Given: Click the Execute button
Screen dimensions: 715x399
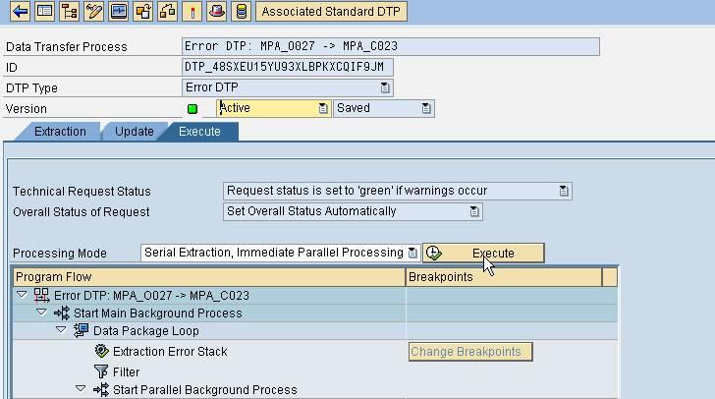Looking at the screenshot, I should point(483,253).
